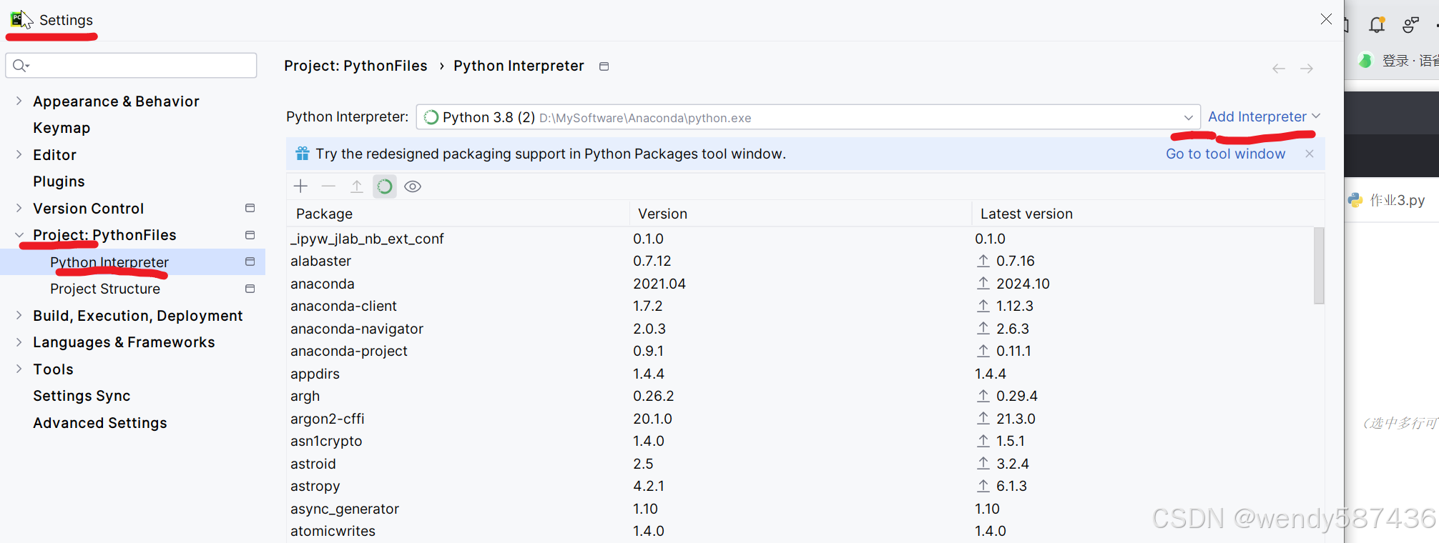Dismiss the Python Packages tip banner
Screen dimensions: 1439x543
pos(1310,154)
